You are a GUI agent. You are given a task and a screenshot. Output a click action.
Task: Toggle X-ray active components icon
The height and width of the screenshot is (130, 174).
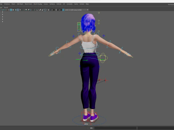42,10
